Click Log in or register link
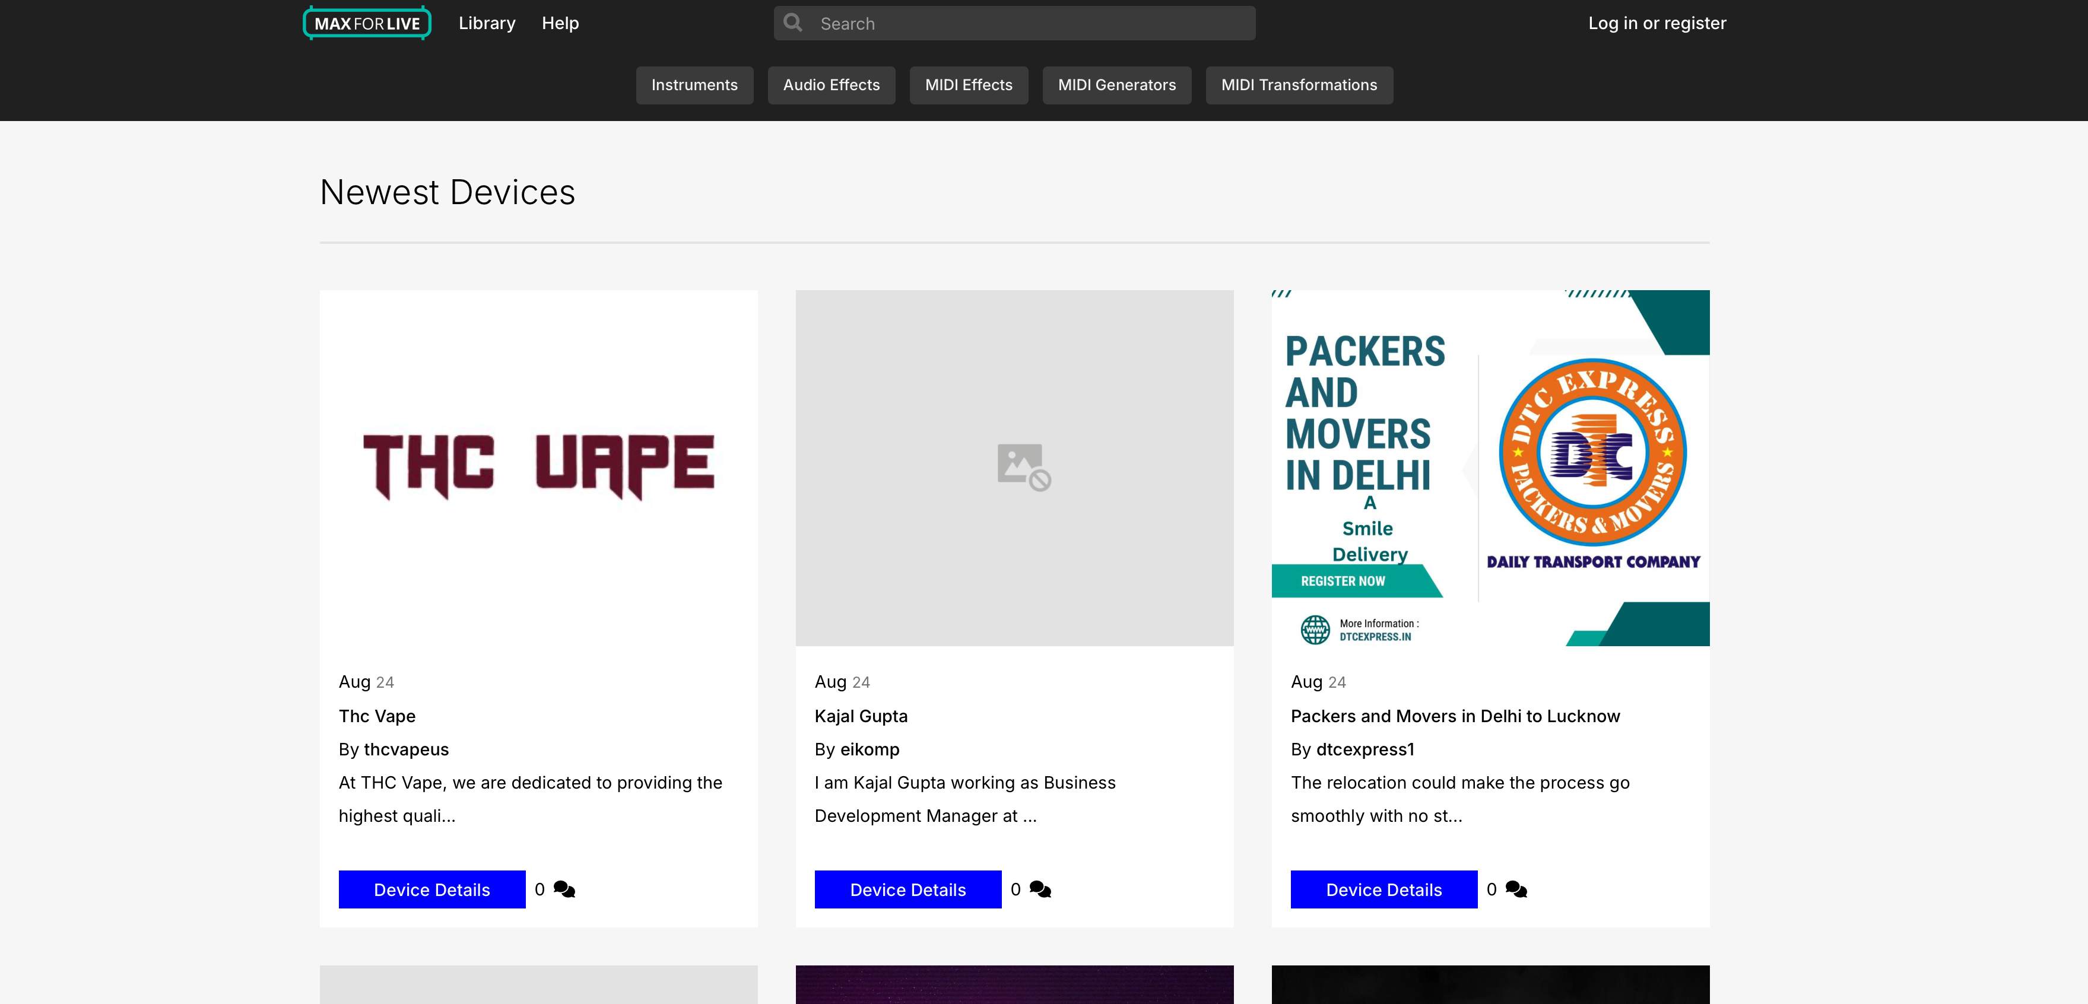This screenshot has height=1004, width=2088. pos(1657,23)
